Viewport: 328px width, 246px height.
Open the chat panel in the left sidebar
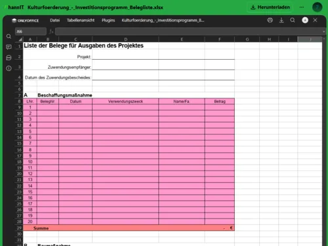point(9,58)
